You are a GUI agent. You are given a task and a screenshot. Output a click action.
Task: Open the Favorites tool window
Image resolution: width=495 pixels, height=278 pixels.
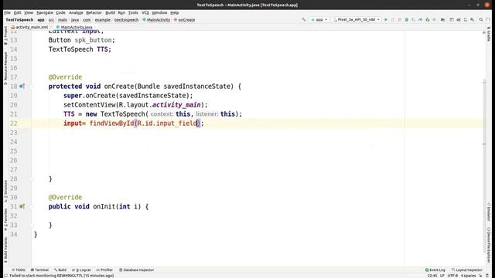click(5, 219)
